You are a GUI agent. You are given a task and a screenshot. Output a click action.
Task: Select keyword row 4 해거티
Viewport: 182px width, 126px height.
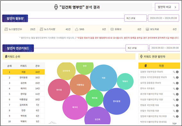[x=24, y=88]
